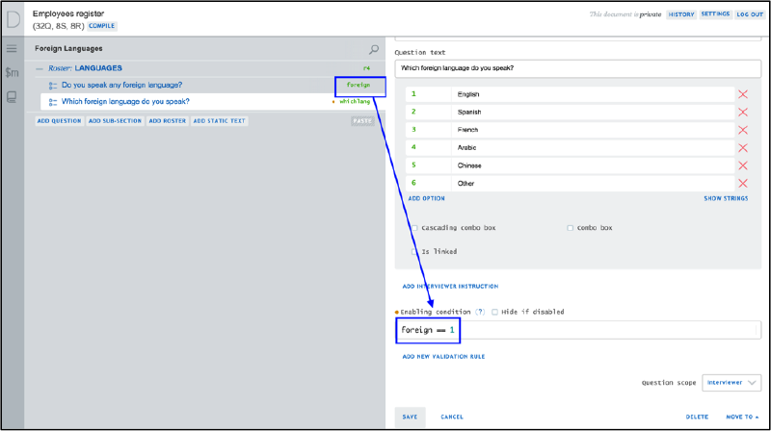
Task: Click the Compile button
Action: pos(102,26)
